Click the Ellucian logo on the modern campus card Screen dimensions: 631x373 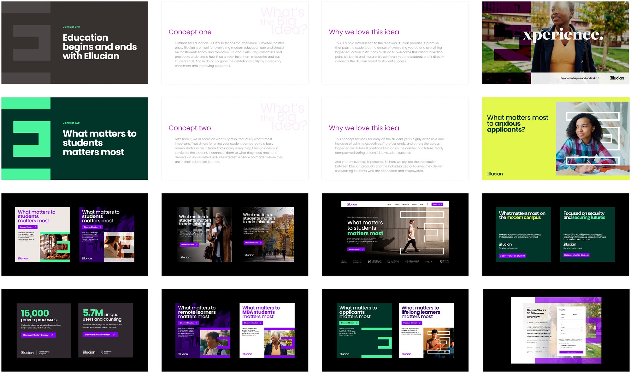tap(505, 244)
